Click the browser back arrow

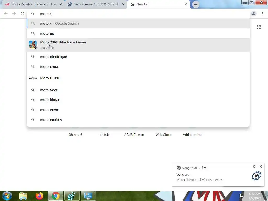point(6,14)
